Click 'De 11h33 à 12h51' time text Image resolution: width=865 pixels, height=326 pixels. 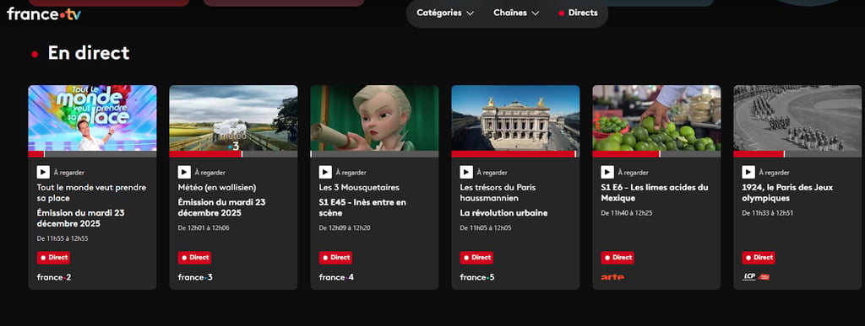767,213
